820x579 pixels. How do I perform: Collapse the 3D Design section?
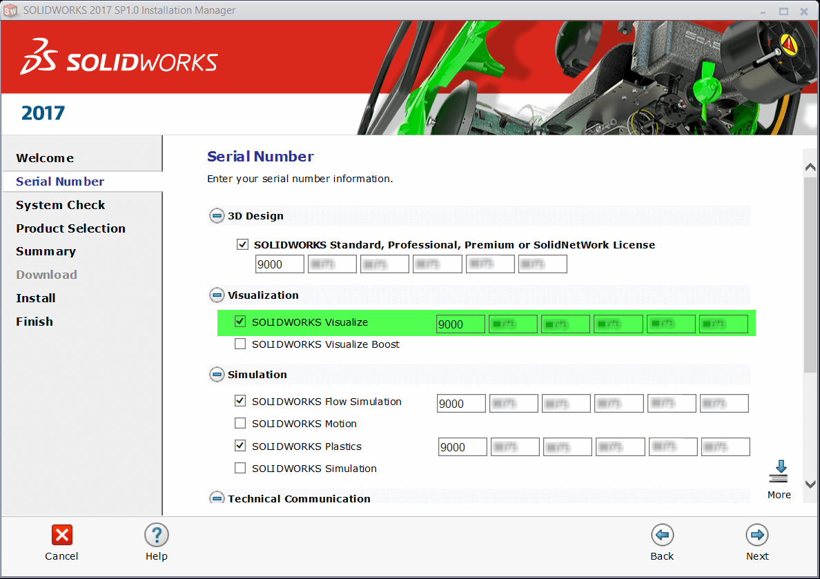coord(216,215)
